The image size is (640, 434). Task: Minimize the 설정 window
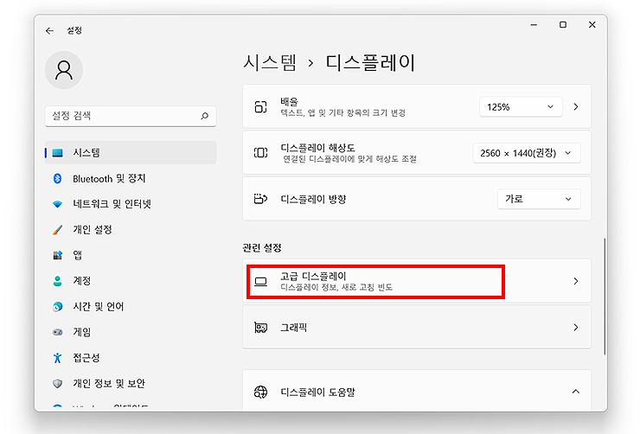click(534, 25)
